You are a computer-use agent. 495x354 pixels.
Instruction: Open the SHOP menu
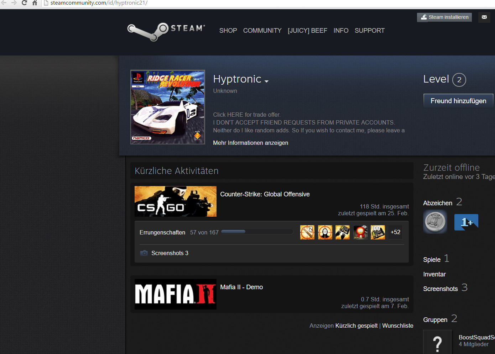coord(228,31)
